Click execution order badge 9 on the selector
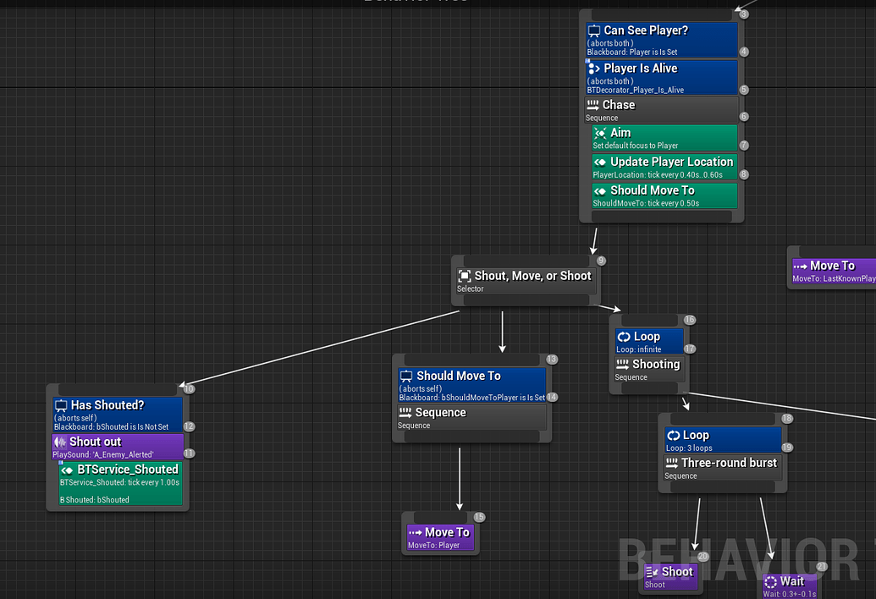This screenshot has width=876, height=599. tap(599, 261)
